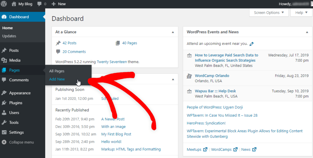Click the WordCamp Orlando event link

click(x=212, y=76)
